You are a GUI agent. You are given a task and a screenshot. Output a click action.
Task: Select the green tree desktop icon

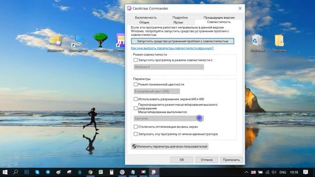pos(100,43)
